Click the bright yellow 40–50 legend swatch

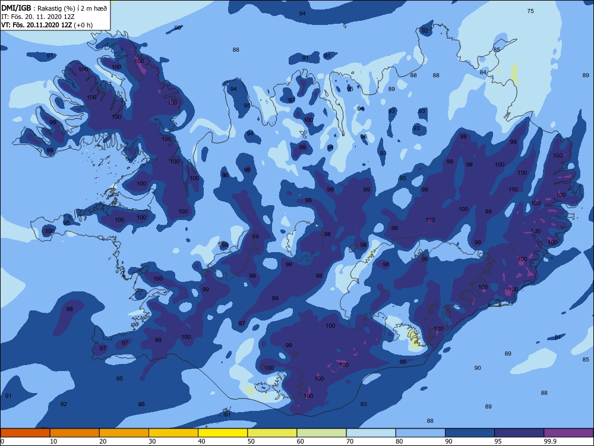pyautogui.click(x=223, y=433)
